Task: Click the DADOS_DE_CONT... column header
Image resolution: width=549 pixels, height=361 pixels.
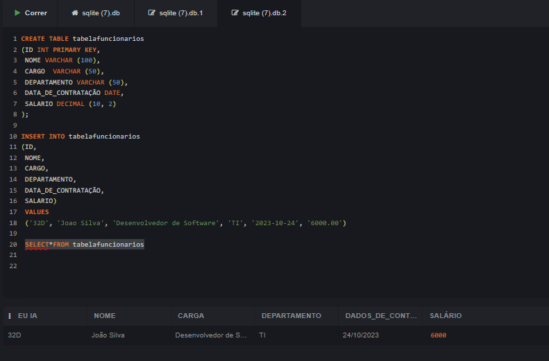Action: (381, 316)
